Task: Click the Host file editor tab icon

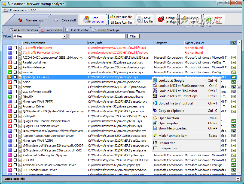Action: tap(67, 30)
